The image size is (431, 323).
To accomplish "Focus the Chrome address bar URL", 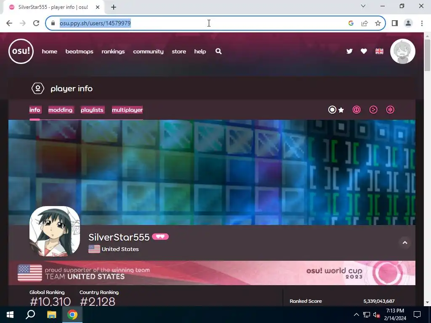I will coord(95,23).
